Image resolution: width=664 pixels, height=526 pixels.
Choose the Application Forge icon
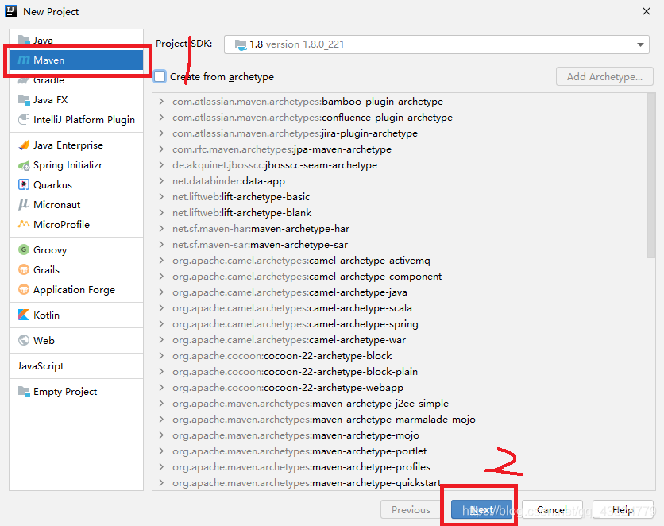[x=24, y=289]
